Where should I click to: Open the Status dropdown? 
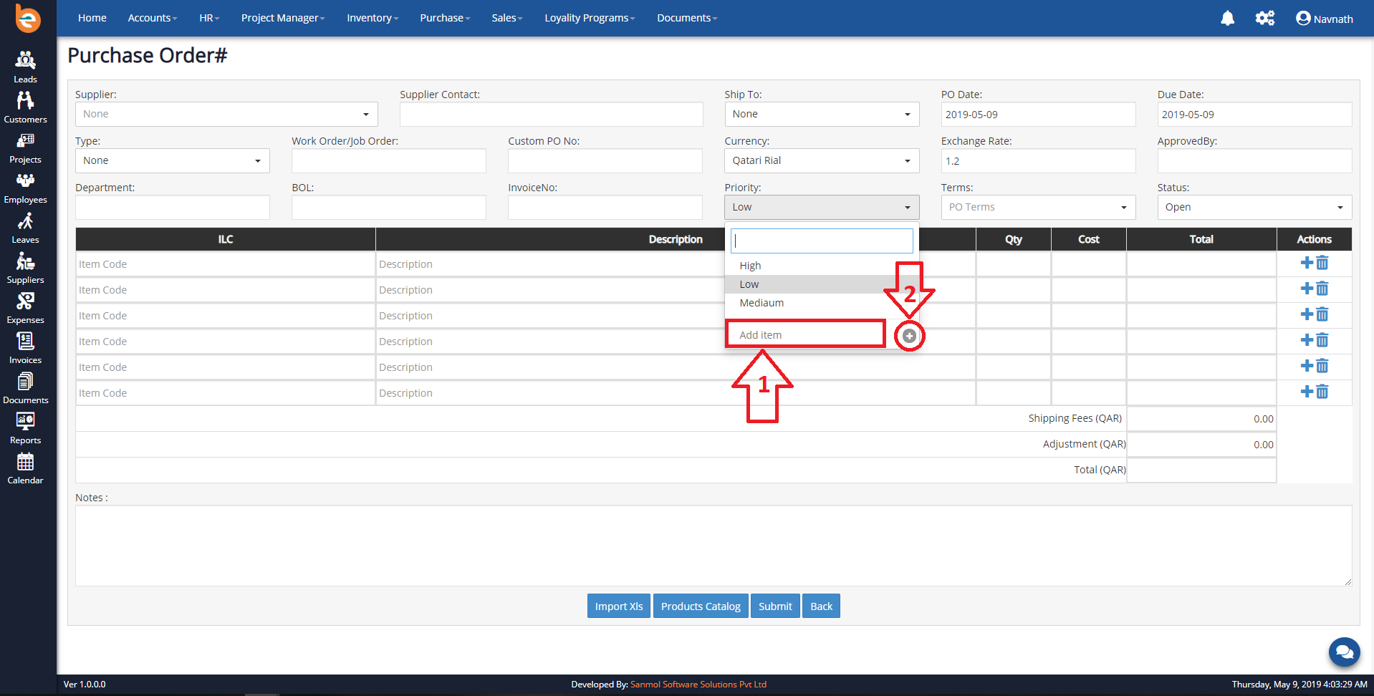click(1254, 208)
